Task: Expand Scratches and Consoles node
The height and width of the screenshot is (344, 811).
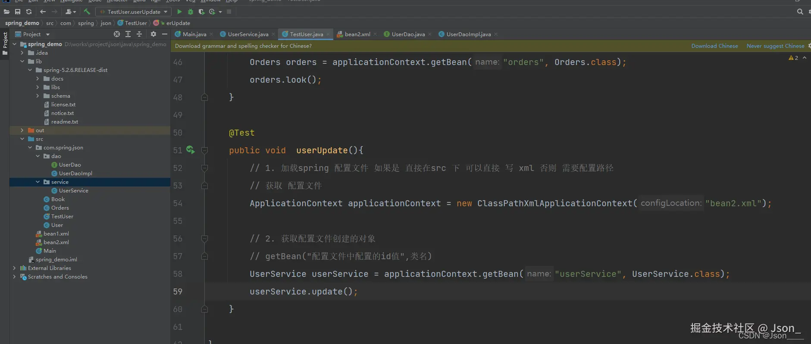Action: pos(14,277)
